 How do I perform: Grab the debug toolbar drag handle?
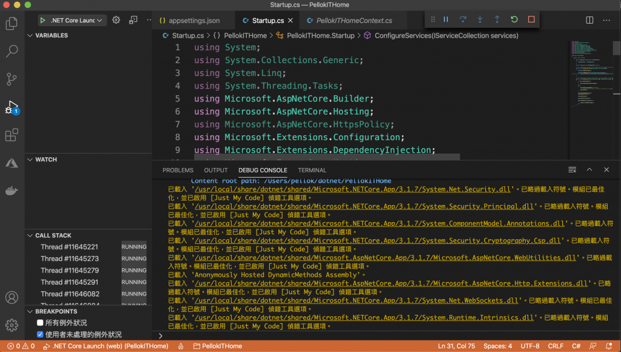pyautogui.click(x=433, y=19)
